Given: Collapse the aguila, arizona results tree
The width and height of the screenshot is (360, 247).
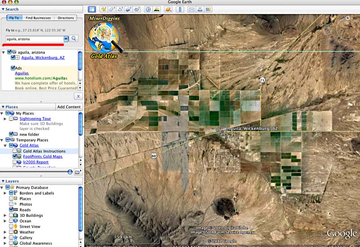Looking at the screenshot, I should pos(4,52).
